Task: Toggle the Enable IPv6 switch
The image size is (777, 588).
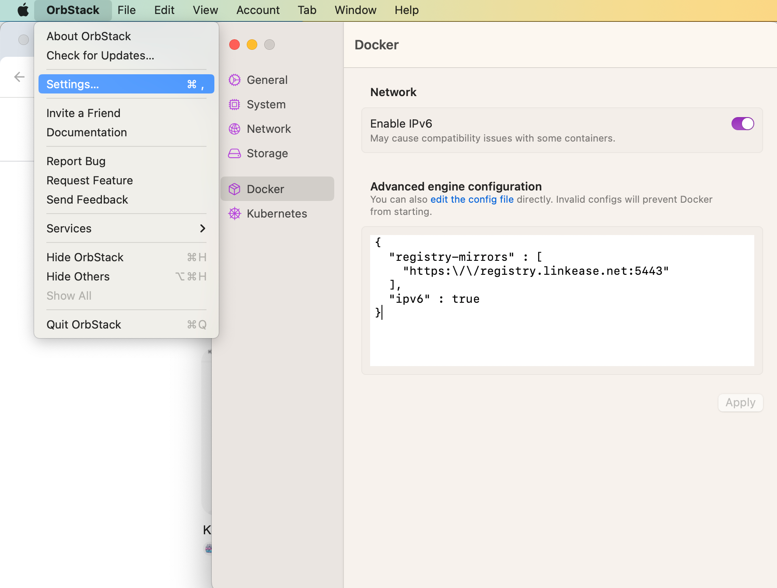Action: pyautogui.click(x=742, y=124)
